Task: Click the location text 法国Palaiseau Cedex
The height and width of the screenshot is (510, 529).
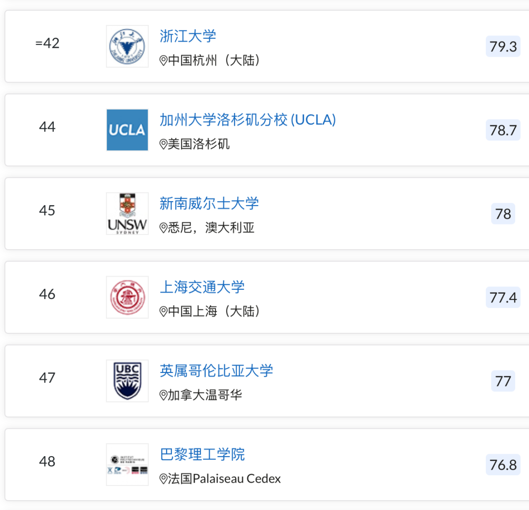Action: 224,479
